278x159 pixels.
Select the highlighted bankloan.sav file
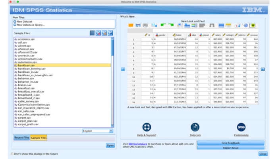(x=62, y=65)
